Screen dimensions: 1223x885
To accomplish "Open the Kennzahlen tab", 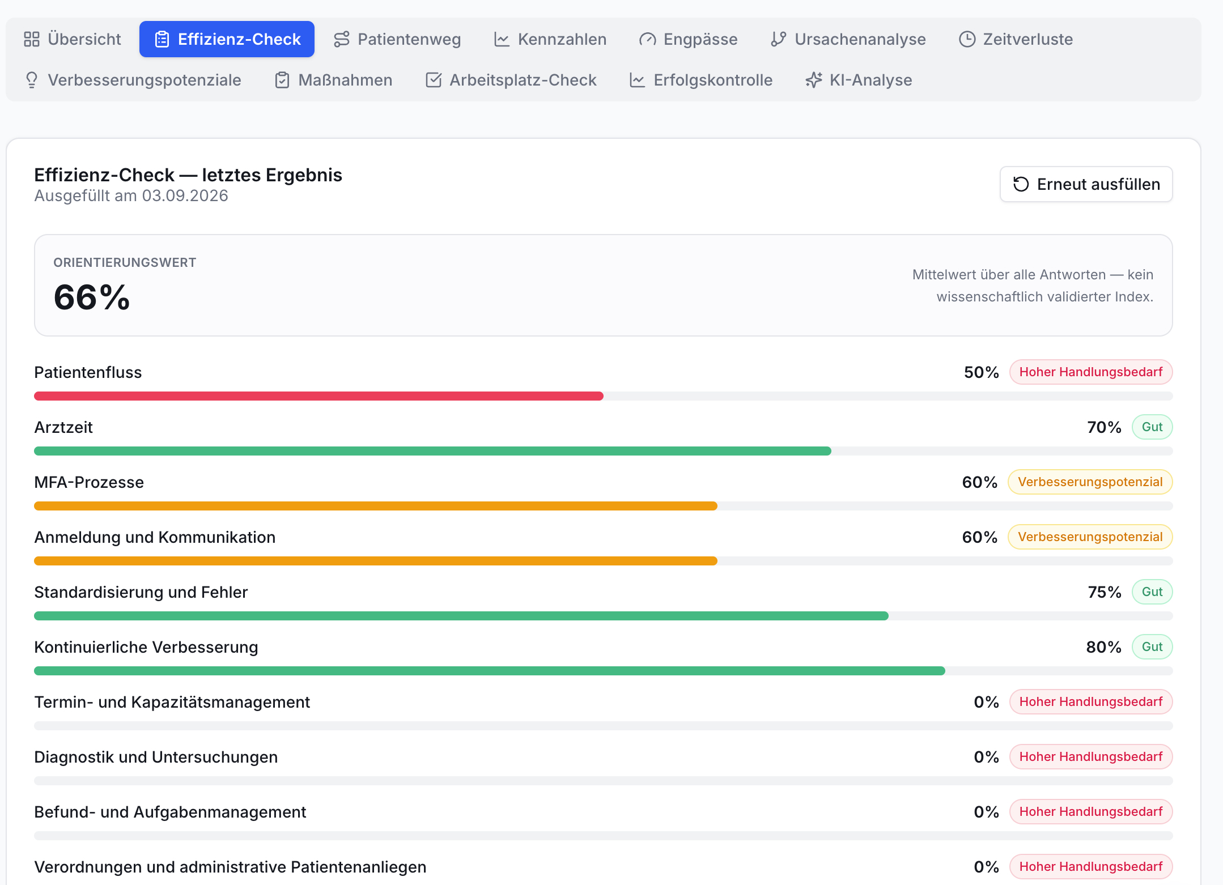I will click(550, 39).
